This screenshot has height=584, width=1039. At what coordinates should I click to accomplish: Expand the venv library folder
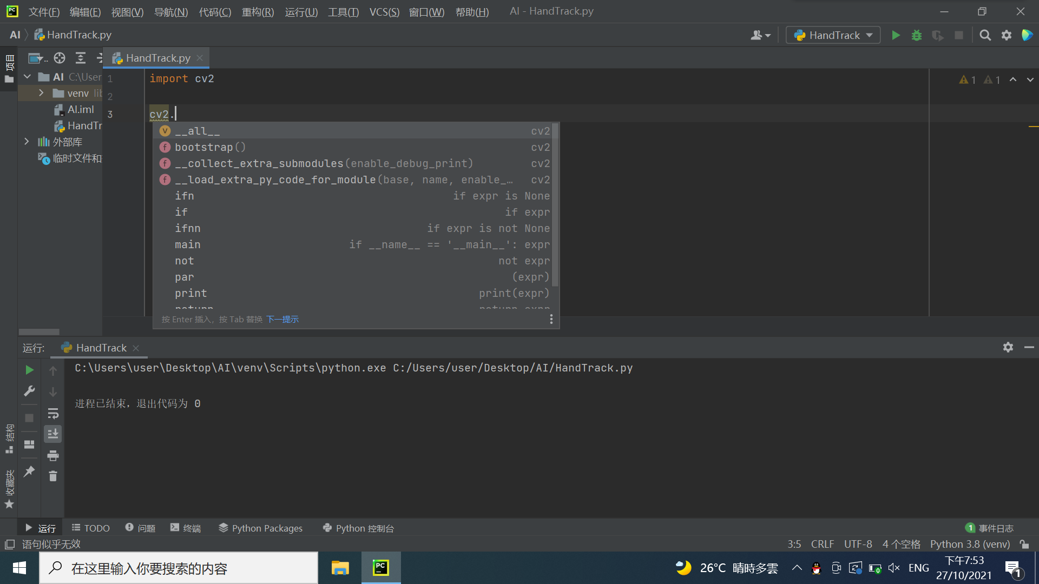[41, 92]
